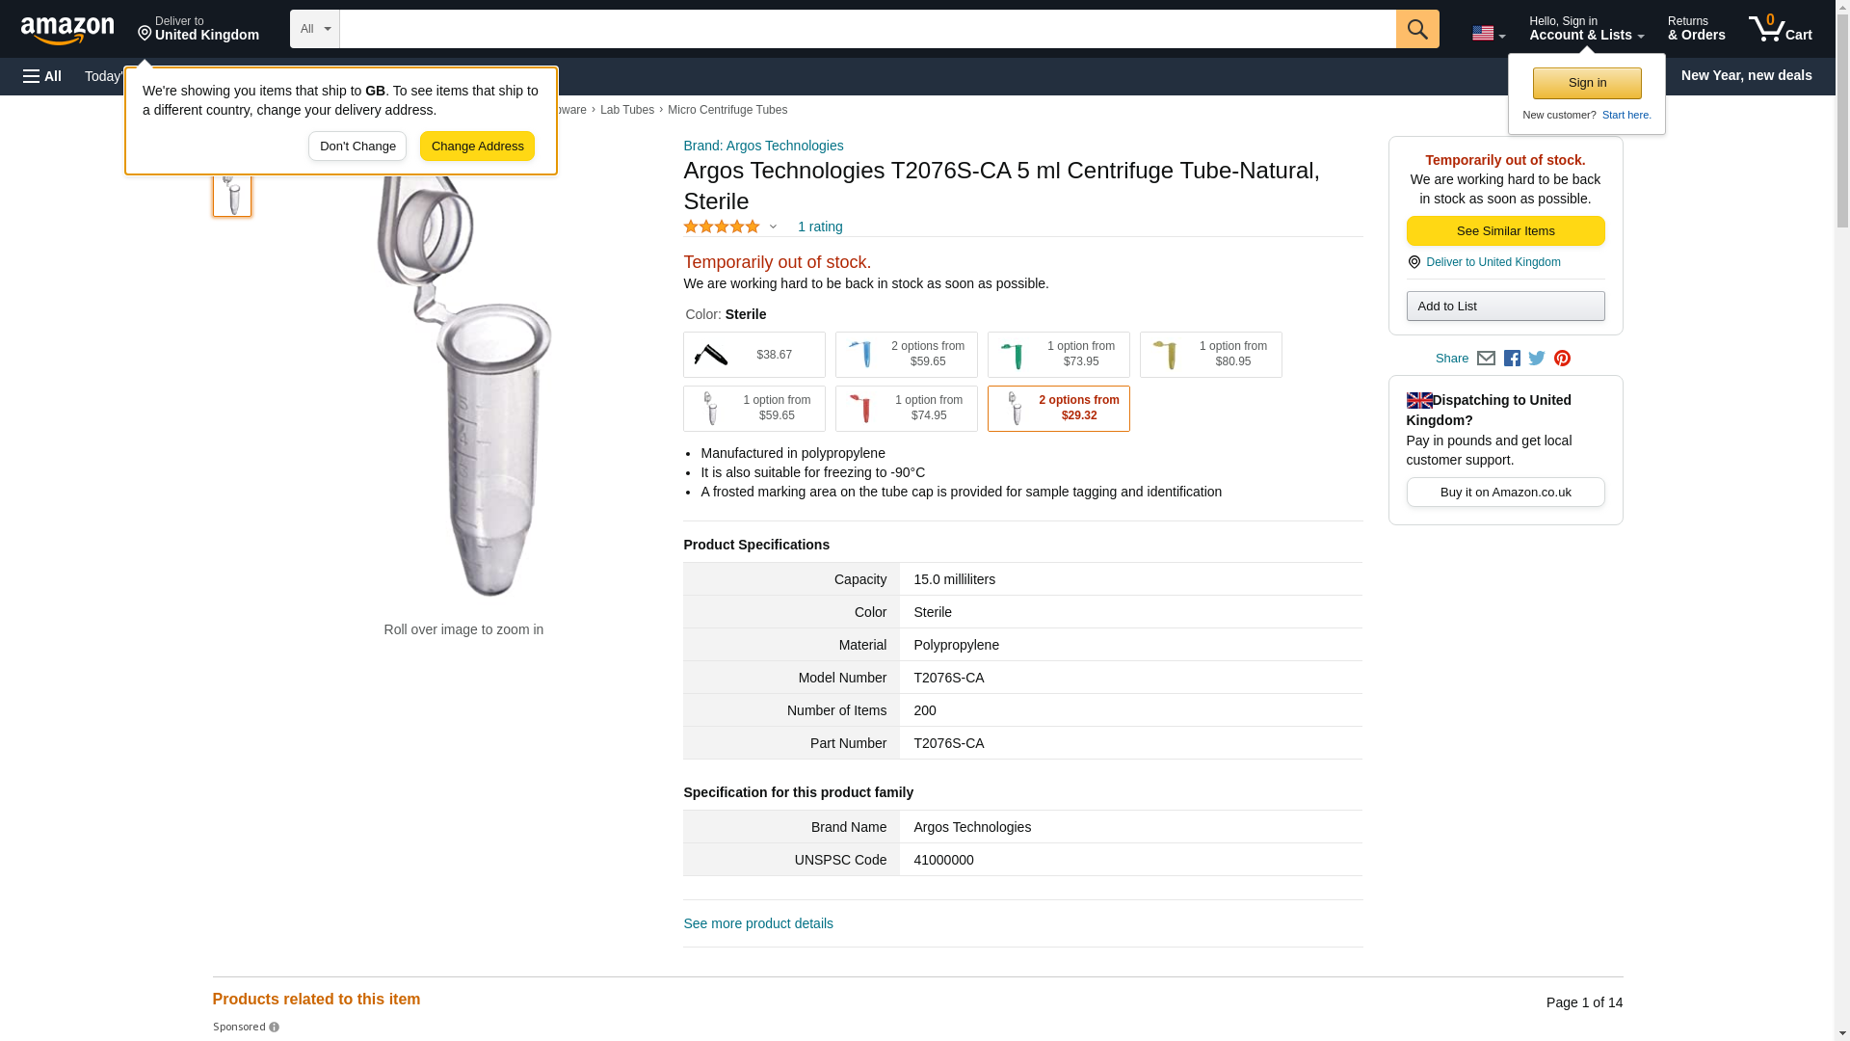The height and width of the screenshot is (1041, 1850).
Task: Open New Year, new deals navigation link
Action: [x=1746, y=75]
